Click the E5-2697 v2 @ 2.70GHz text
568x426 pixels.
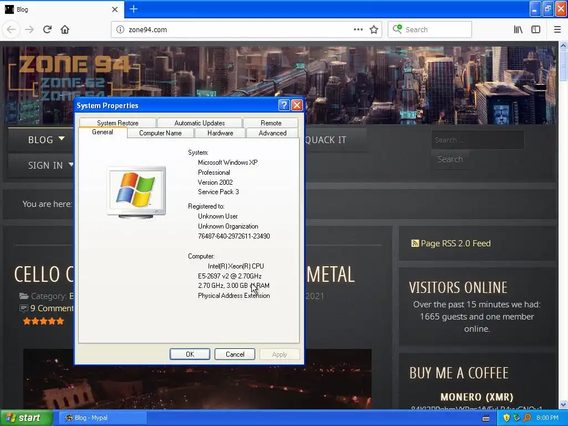(230, 276)
